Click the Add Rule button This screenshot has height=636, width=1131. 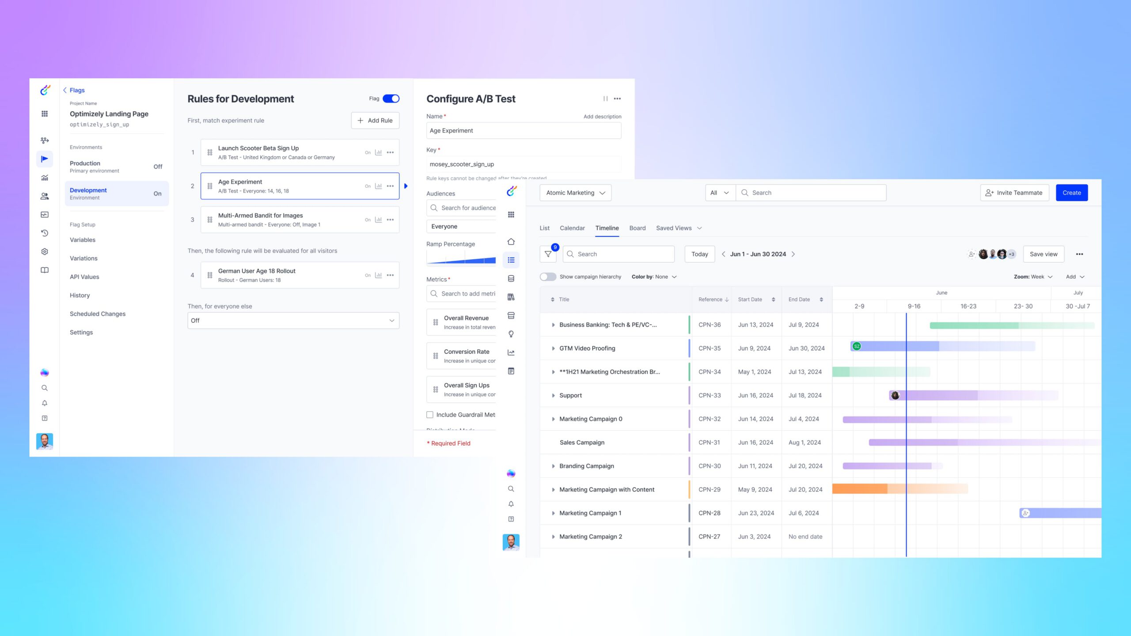(x=375, y=121)
